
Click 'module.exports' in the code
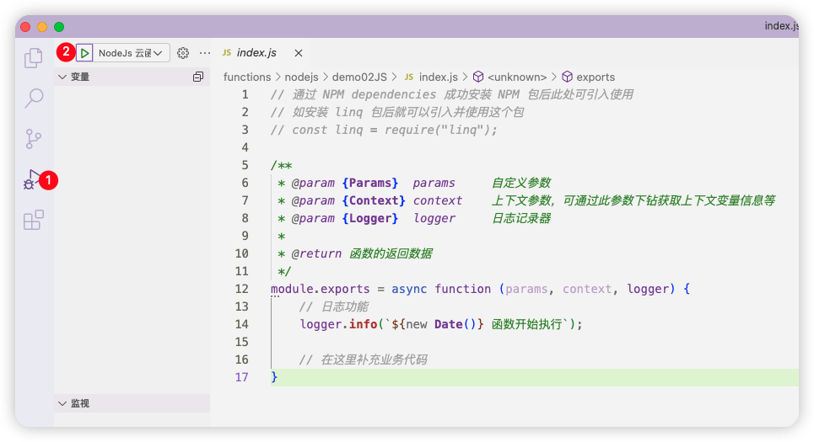[x=321, y=289]
